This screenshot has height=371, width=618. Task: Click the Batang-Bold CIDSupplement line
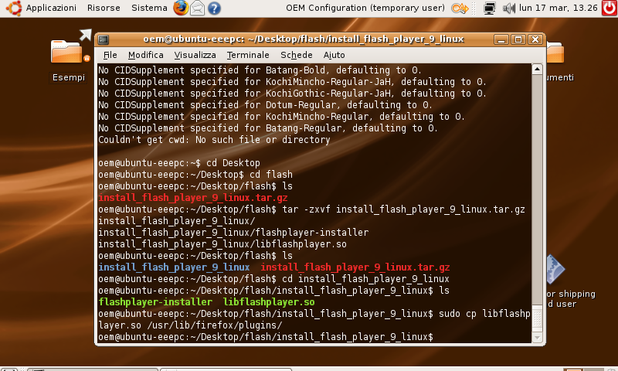click(x=260, y=70)
